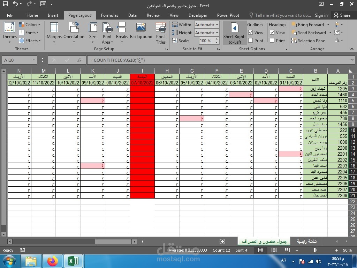
Task: Open the File menu
Action: [x=10, y=15]
